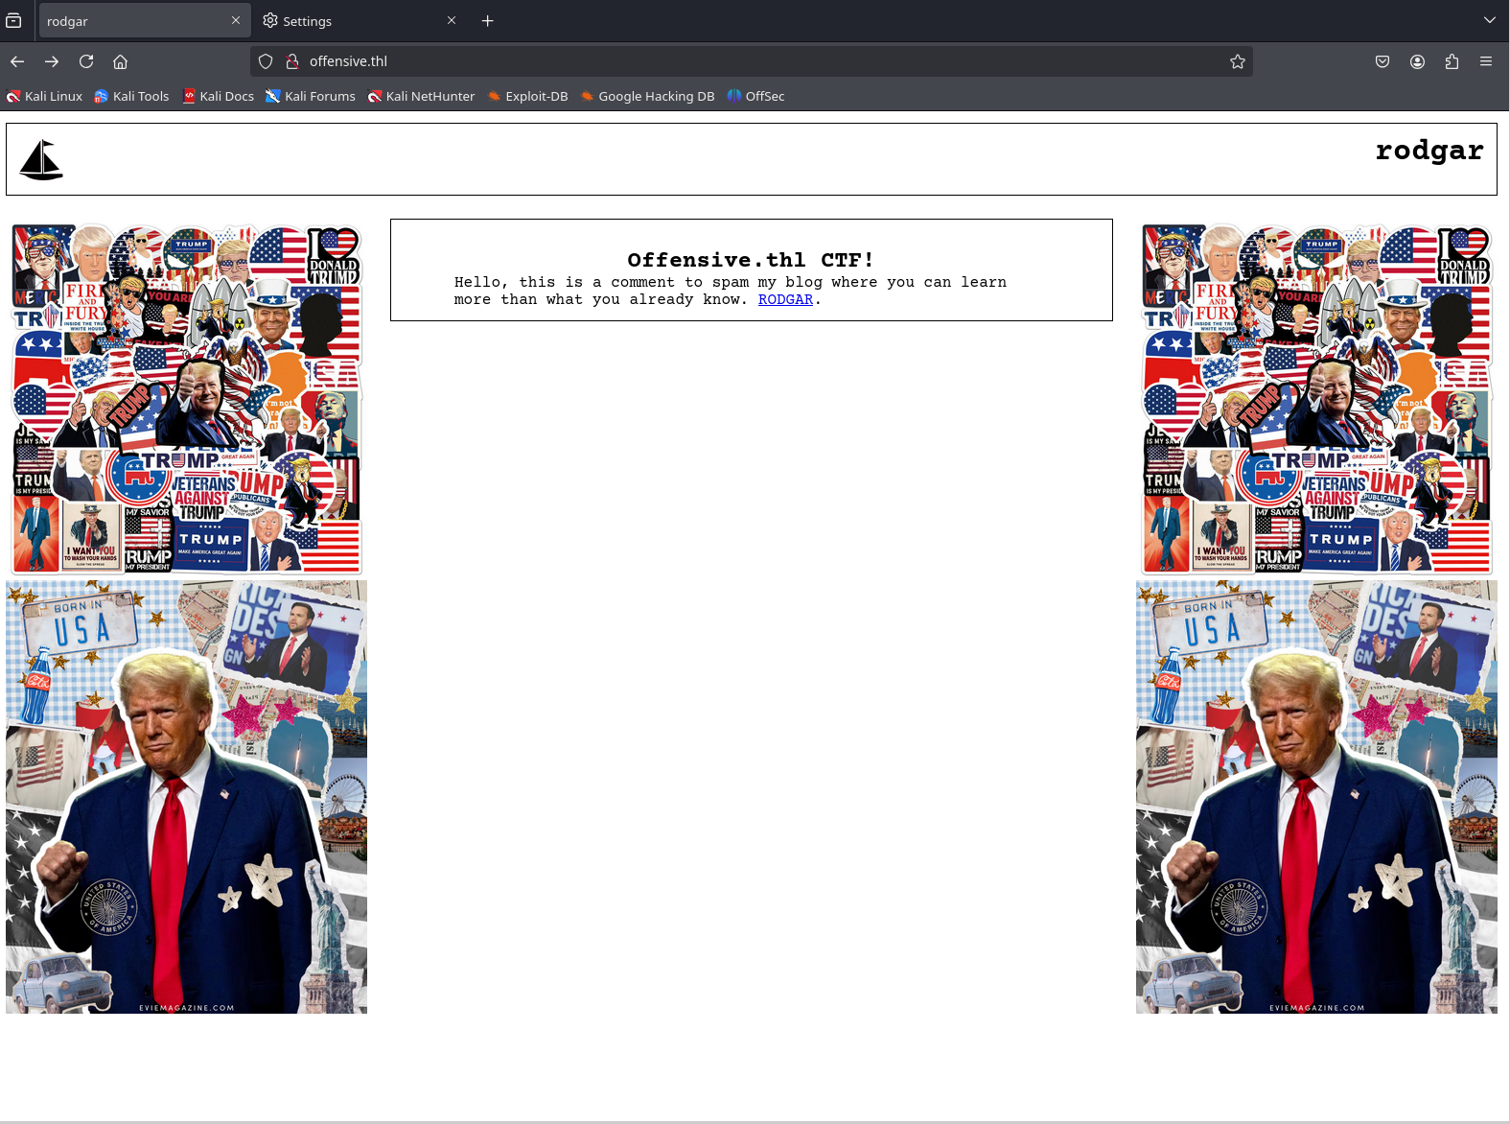The width and height of the screenshot is (1510, 1124).
Task: Go to the browser home page
Action: pyautogui.click(x=121, y=61)
